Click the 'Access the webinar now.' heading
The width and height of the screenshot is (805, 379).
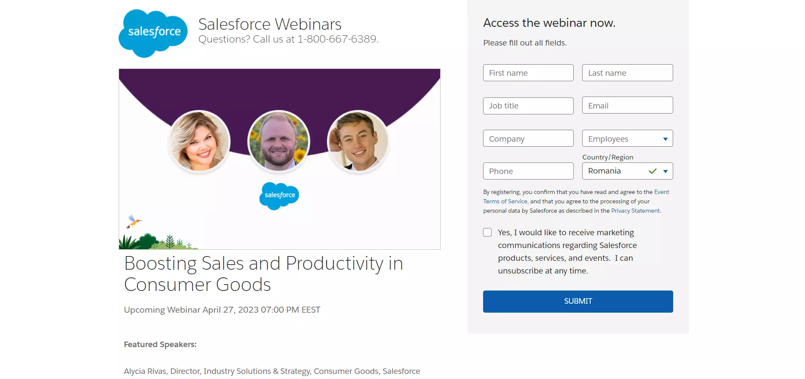549,23
